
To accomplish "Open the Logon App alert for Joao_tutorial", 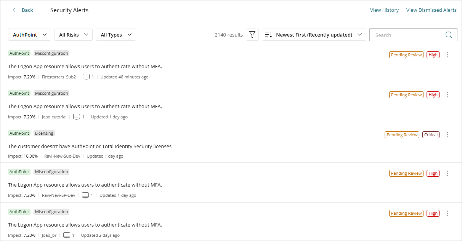I will coord(85,106).
